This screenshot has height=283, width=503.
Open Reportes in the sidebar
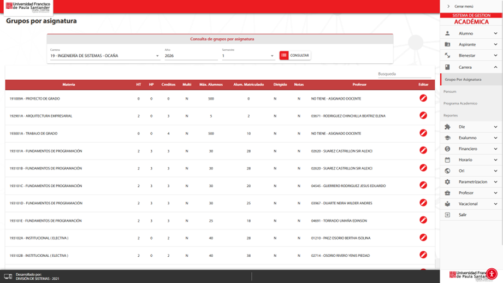click(451, 115)
